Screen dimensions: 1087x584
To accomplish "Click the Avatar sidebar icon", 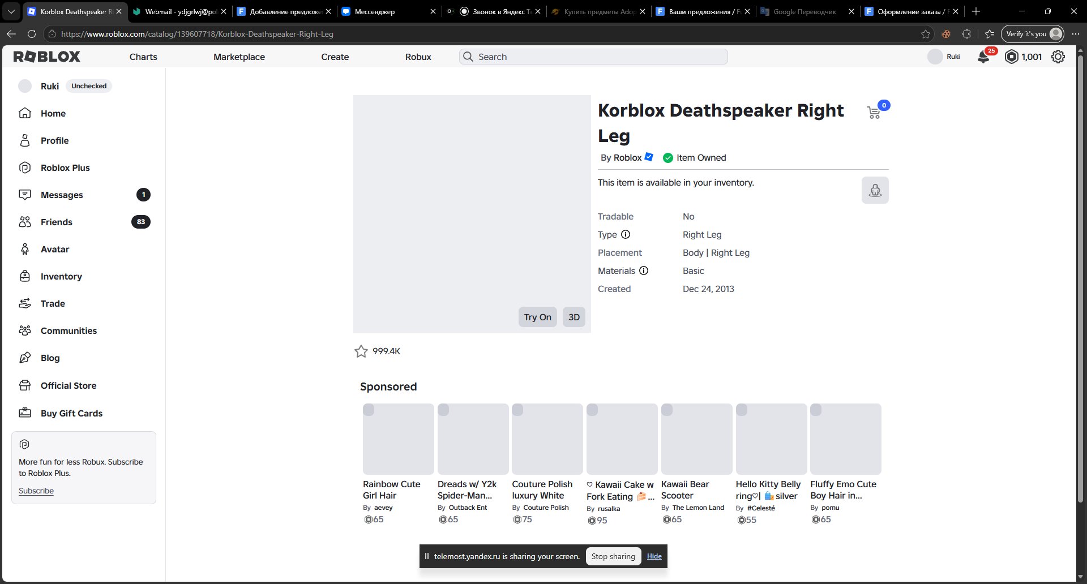I will pyautogui.click(x=25, y=249).
